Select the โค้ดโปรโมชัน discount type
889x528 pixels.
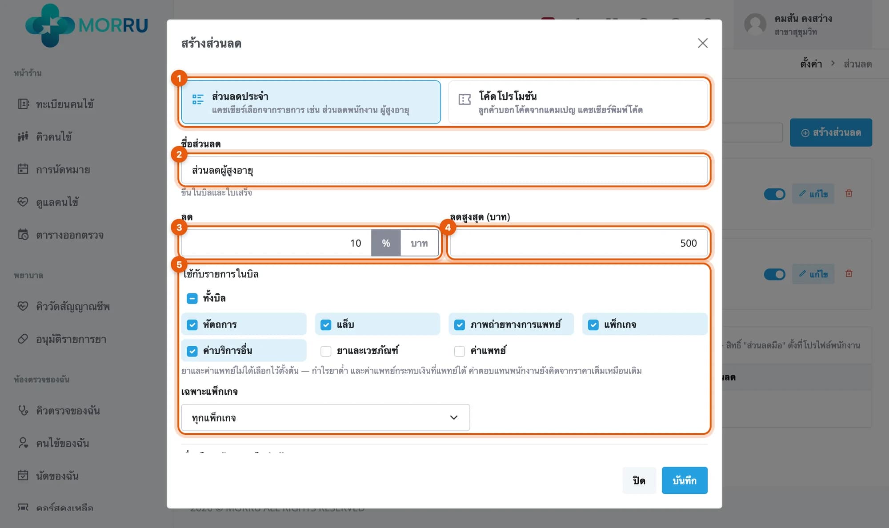tap(578, 102)
